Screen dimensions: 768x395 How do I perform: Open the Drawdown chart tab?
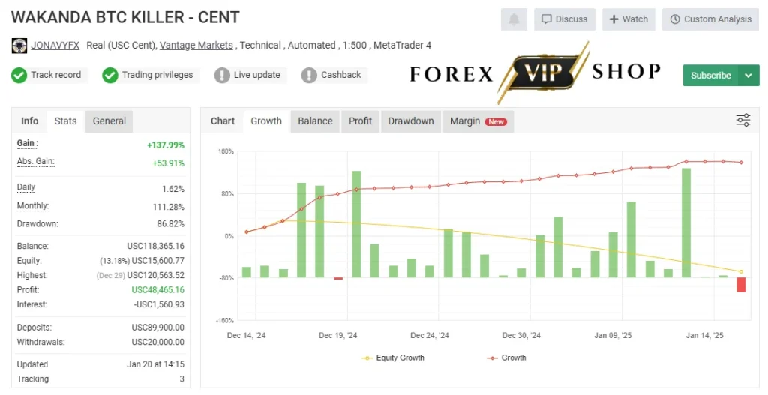(x=411, y=121)
